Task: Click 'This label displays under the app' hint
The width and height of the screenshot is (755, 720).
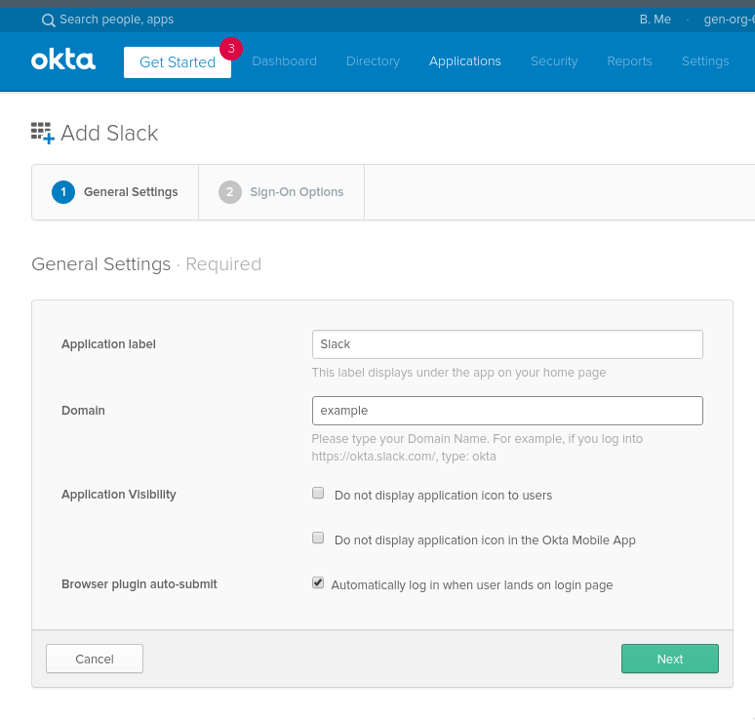Action: 458,373
